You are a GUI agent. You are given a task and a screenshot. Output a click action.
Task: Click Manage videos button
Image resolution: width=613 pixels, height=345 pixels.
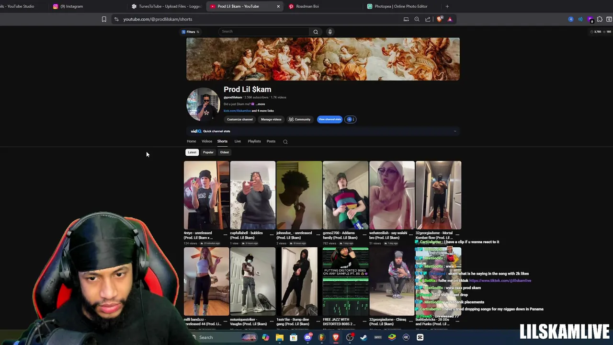click(271, 119)
